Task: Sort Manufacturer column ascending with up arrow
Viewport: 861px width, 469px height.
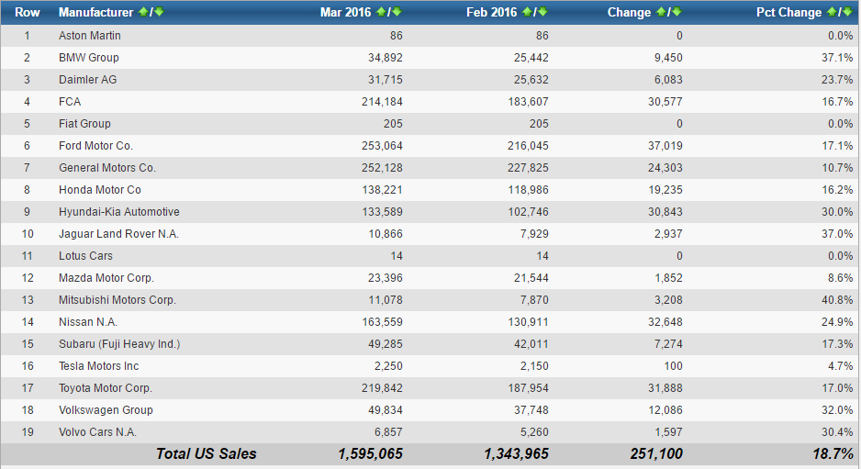Action: pos(143,12)
